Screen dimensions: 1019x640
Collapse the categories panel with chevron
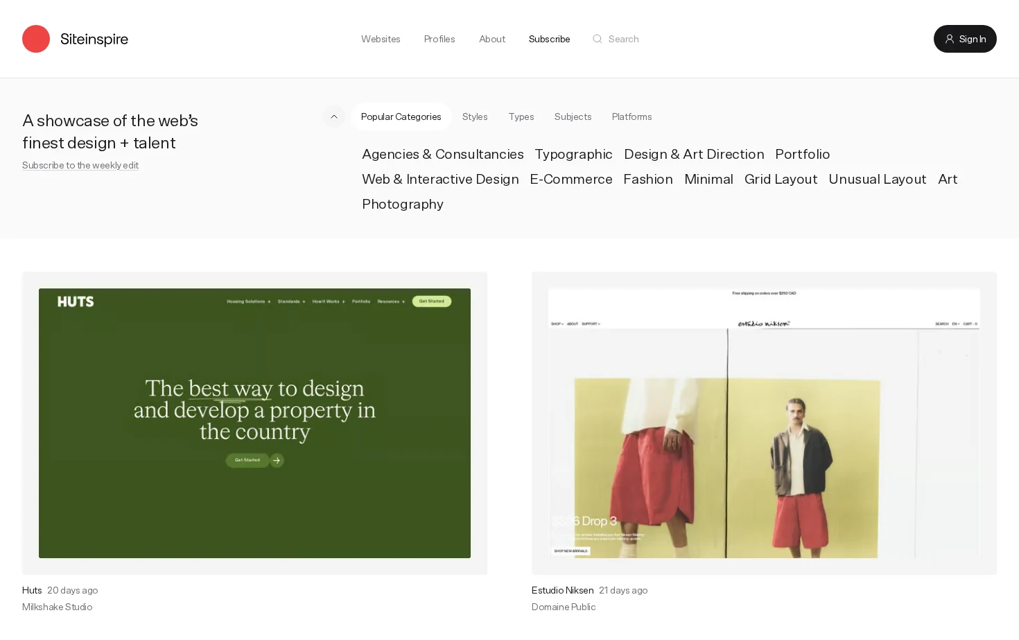334,116
